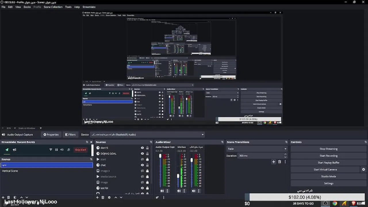
Task: Mute Audio Output Capture speaker icon
Action: [162, 191]
